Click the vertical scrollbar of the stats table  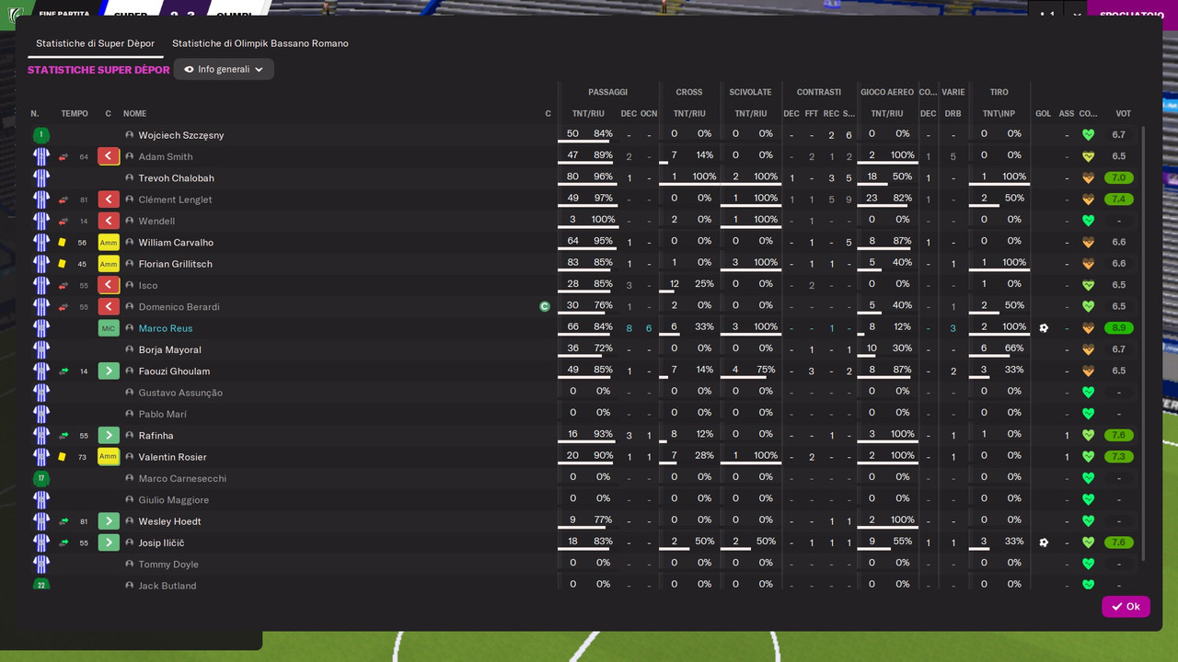point(1144,345)
